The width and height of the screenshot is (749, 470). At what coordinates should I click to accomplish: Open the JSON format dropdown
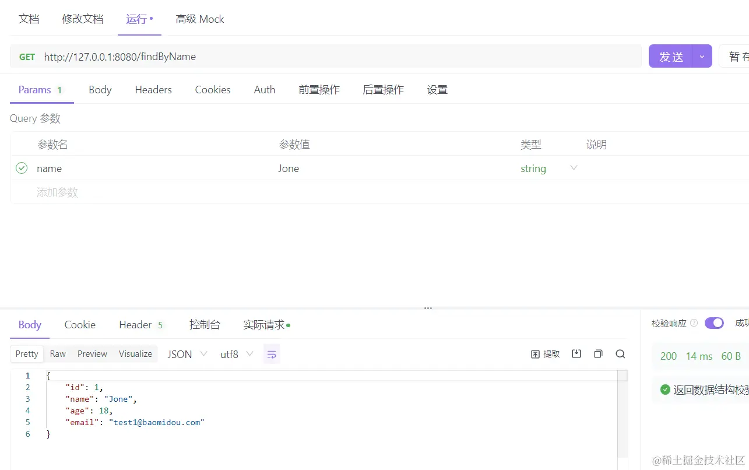(x=188, y=354)
